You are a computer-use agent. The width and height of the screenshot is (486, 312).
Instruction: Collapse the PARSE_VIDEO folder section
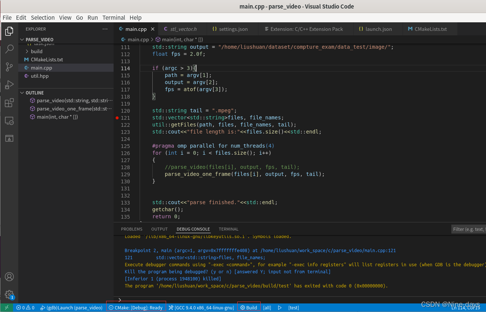22,39
